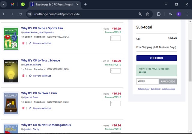Click star icon for Sports Fan wish list

point(30,43)
